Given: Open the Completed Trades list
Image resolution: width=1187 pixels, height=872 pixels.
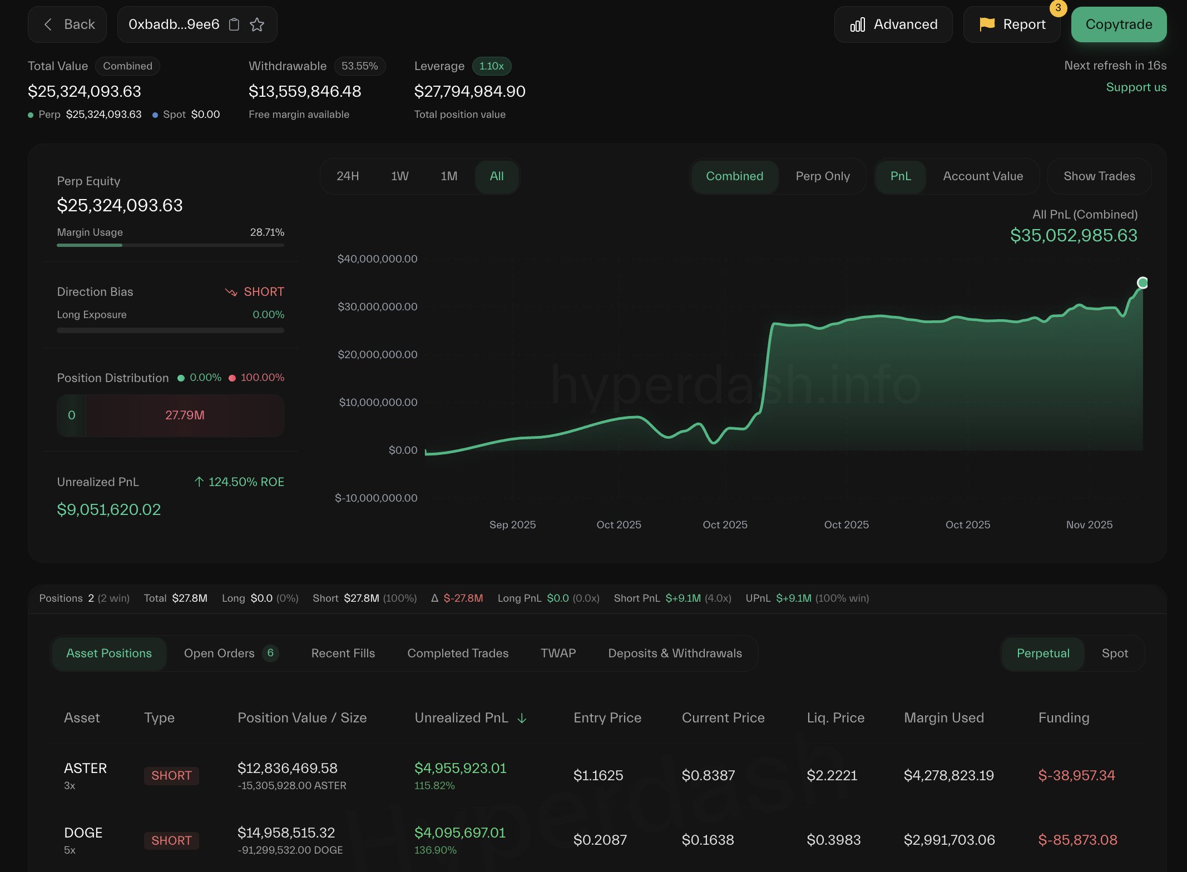Looking at the screenshot, I should coord(458,653).
